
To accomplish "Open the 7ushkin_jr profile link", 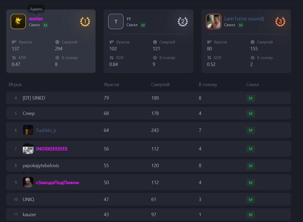I will point(46,130).
